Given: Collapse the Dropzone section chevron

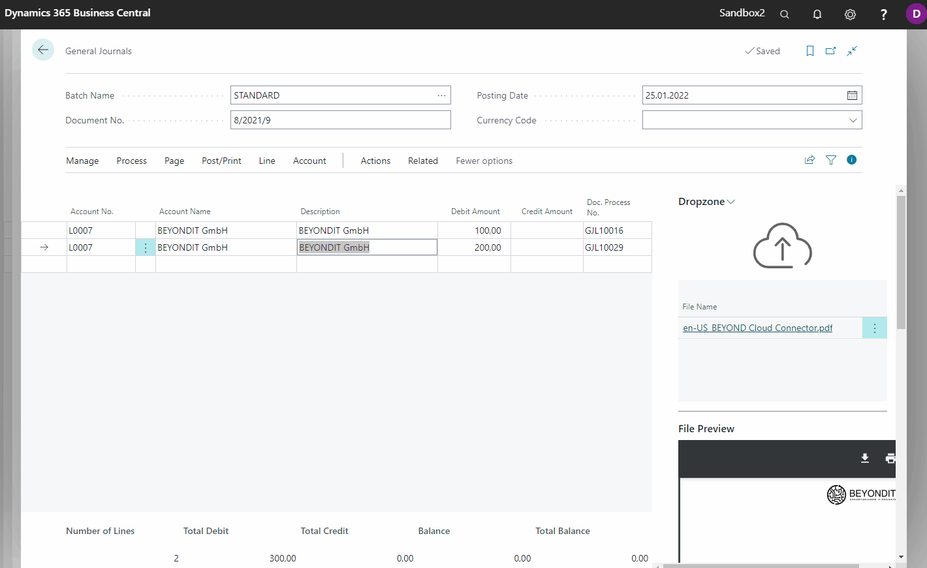Looking at the screenshot, I should coord(732,202).
